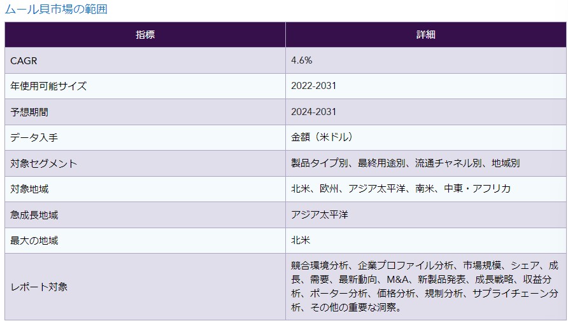Click the アジア太平洋 value in 急成長地域 row

(319, 215)
